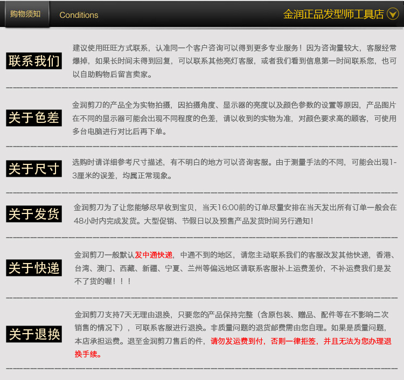
Task: Select the Conditions label in the header
Action: click(79, 15)
